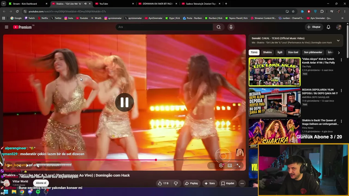This screenshot has width=349, height=196.
Task: Show more bookmarks with the overflow chevron
Action: pyautogui.click(x=342, y=18)
